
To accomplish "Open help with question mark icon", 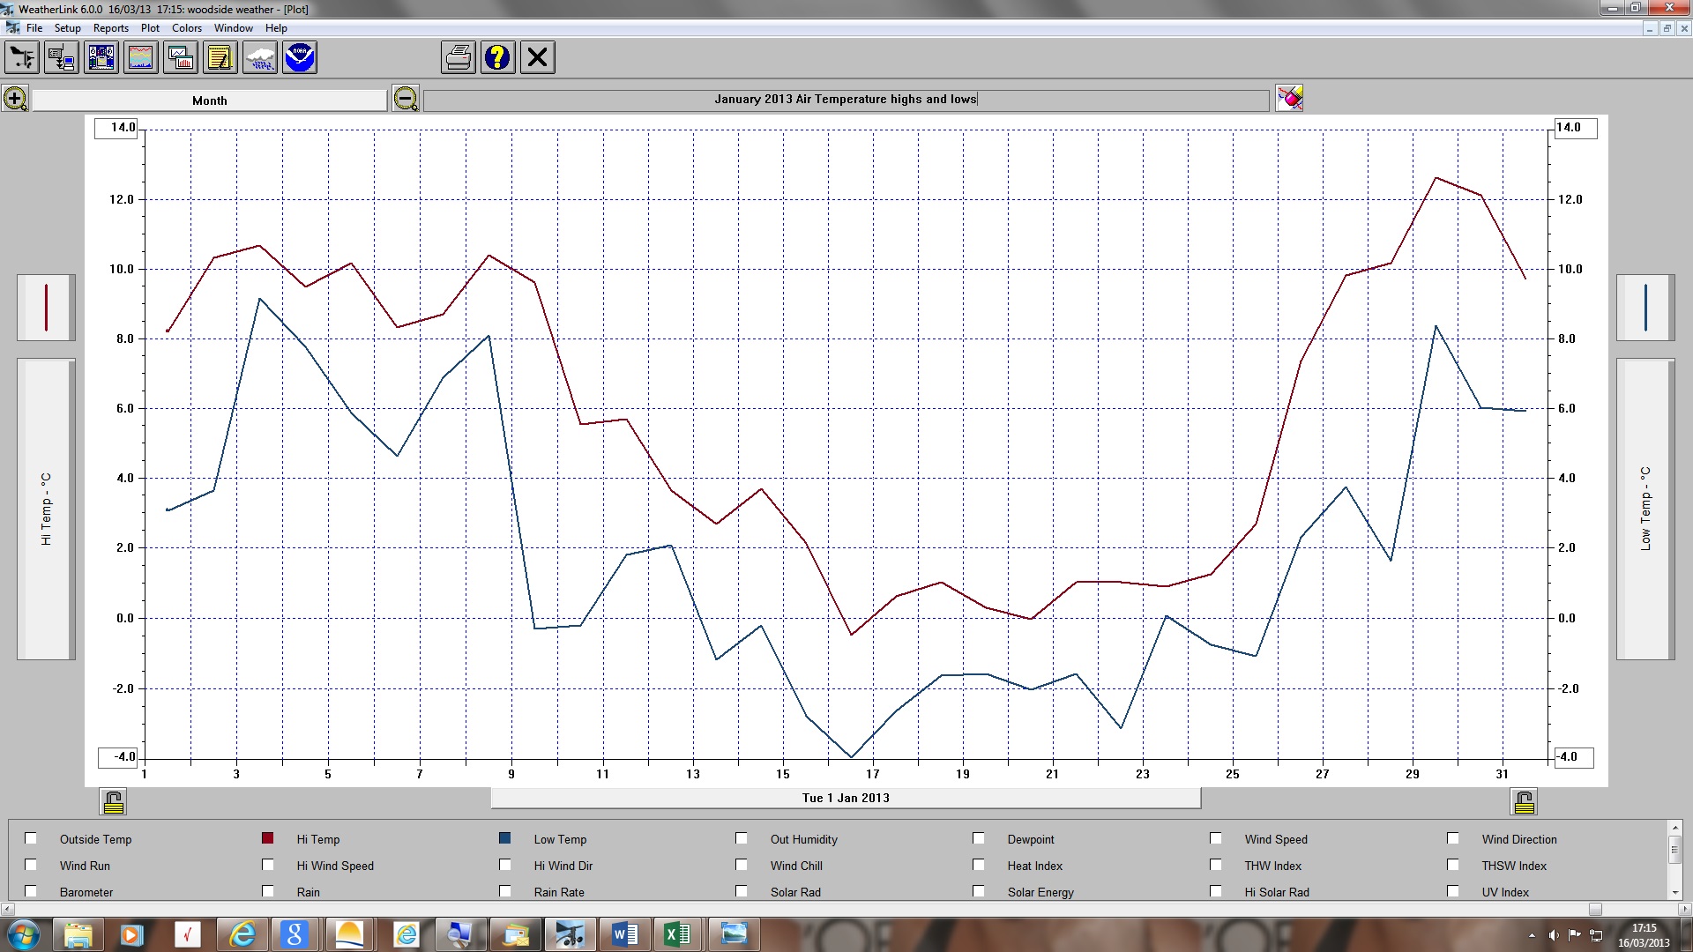I will point(497,58).
